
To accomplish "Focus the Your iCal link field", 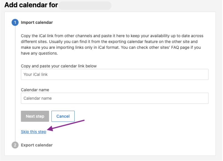I will [x=115, y=75].
